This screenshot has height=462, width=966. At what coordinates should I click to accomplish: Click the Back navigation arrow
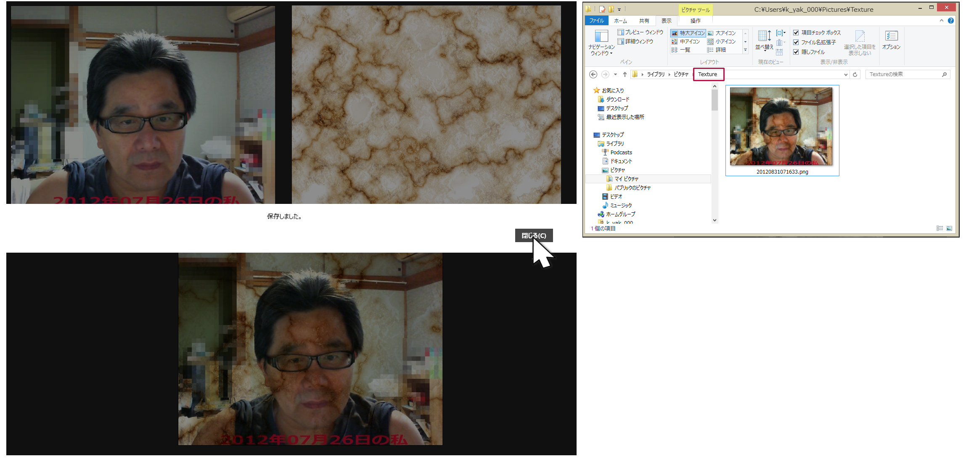click(593, 74)
